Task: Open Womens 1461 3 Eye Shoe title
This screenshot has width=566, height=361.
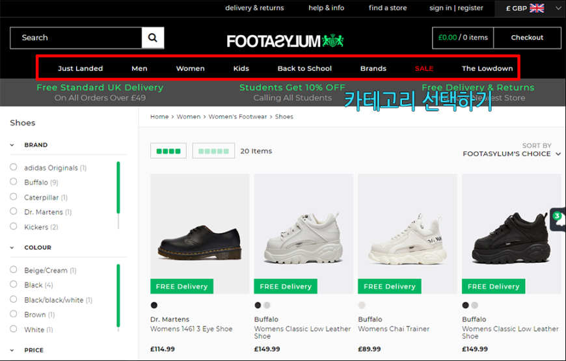Action: pos(191,329)
